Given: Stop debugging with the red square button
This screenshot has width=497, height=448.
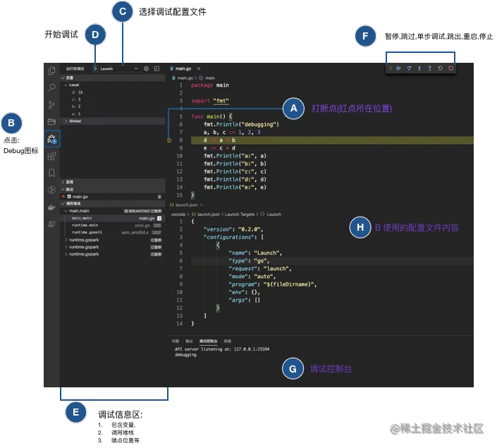Looking at the screenshot, I should pos(451,68).
